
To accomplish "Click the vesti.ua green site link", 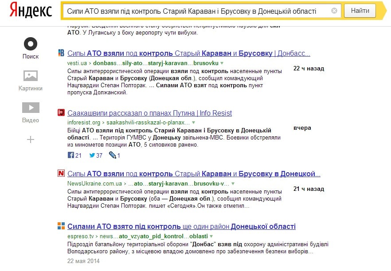I will click(77, 63).
